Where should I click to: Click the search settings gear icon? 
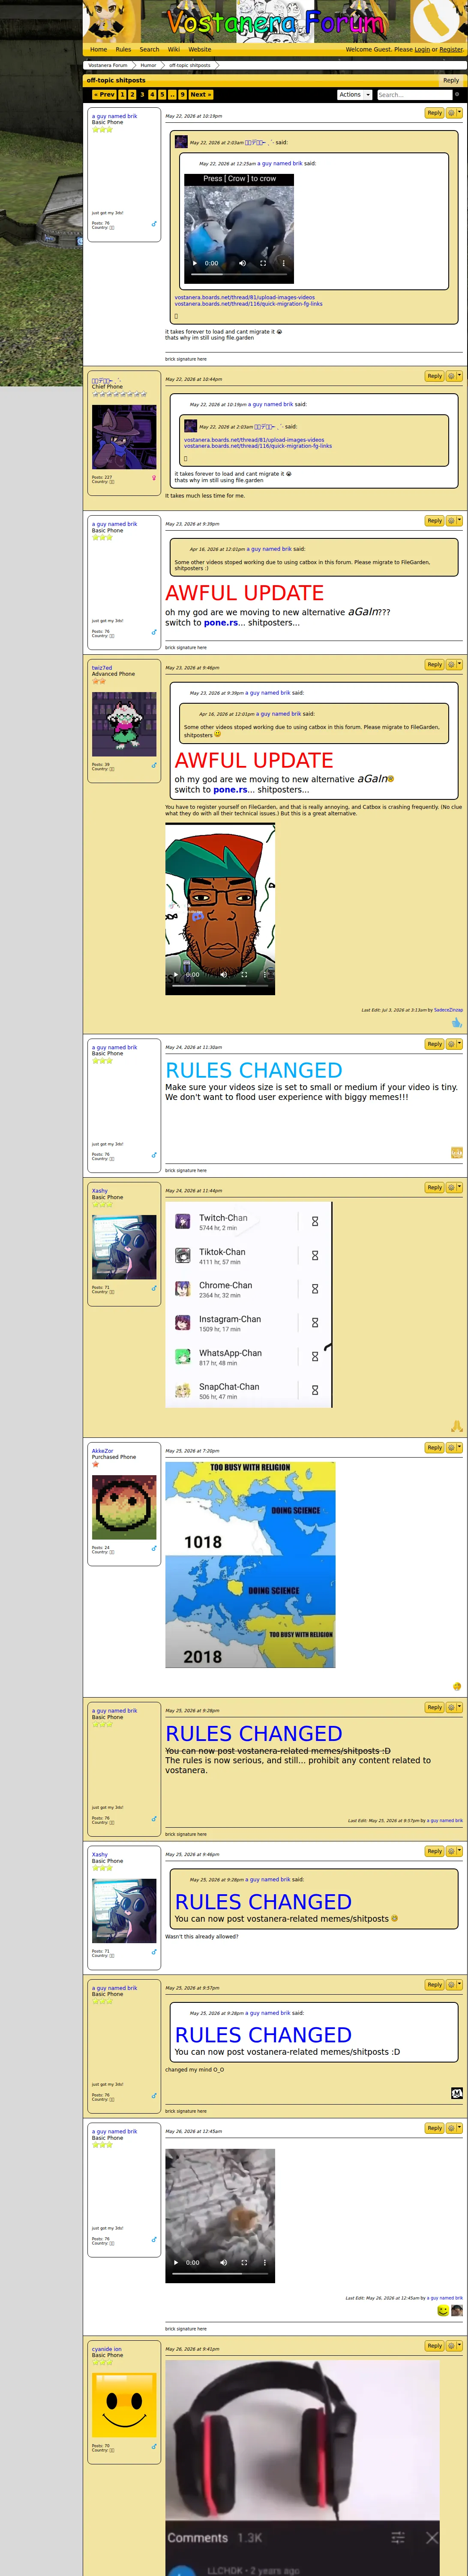pos(457,94)
